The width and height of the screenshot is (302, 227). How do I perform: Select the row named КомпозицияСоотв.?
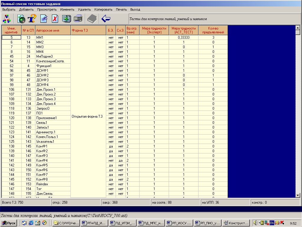pyautogui.click(x=50, y=61)
